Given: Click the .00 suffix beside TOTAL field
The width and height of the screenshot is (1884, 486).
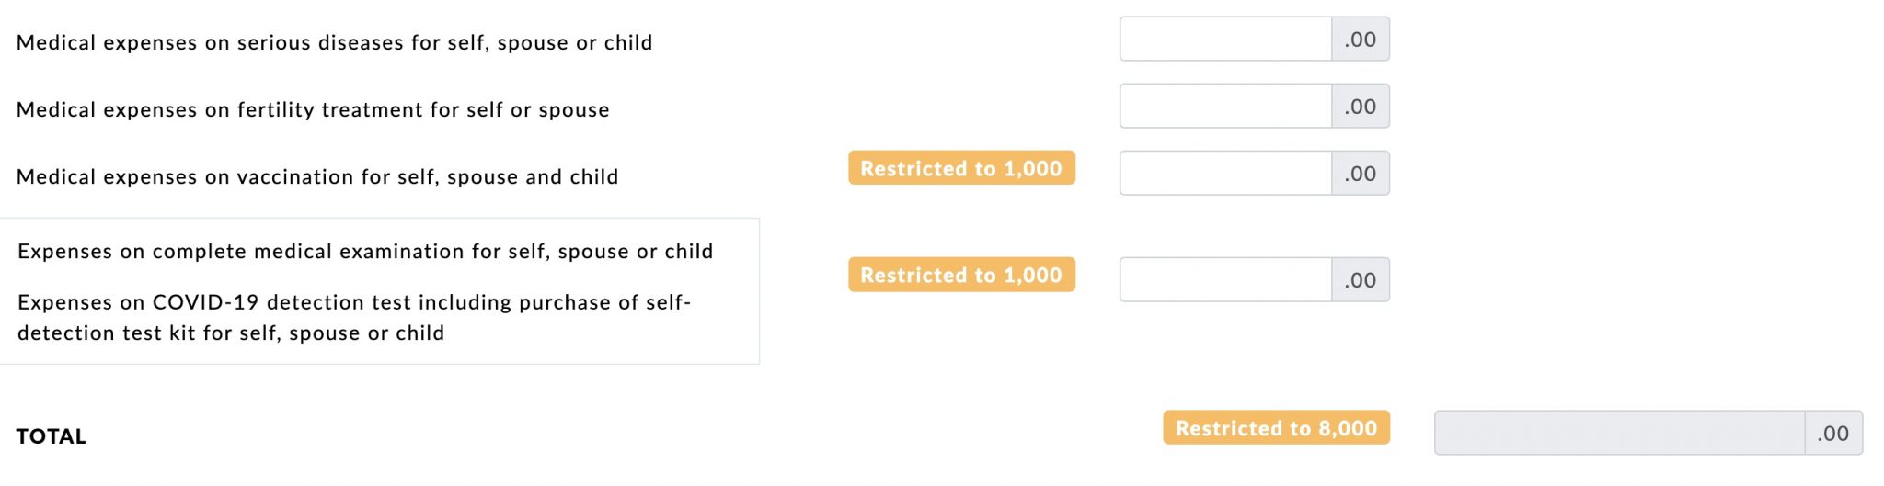Looking at the screenshot, I should [x=1833, y=434].
